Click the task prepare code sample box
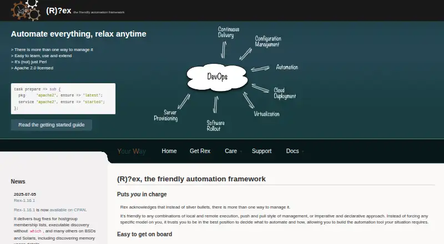444x244 pixels. [x=63, y=99]
